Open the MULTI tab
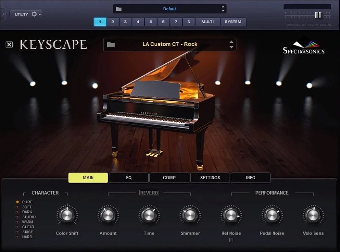340x252 pixels. coord(208,22)
